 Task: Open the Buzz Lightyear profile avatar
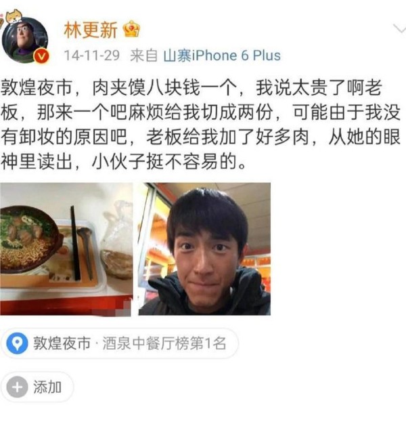(25, 40)
